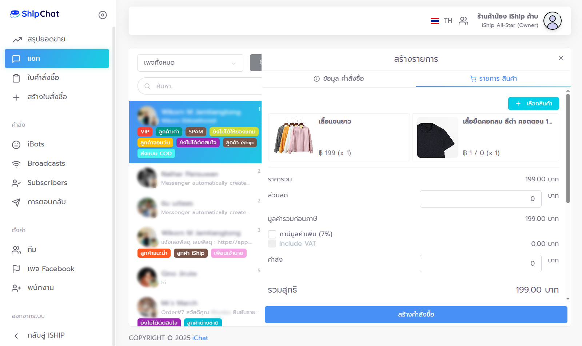
Task: Open the เพจ Facebook flag icon
Action: click(16, 269)
